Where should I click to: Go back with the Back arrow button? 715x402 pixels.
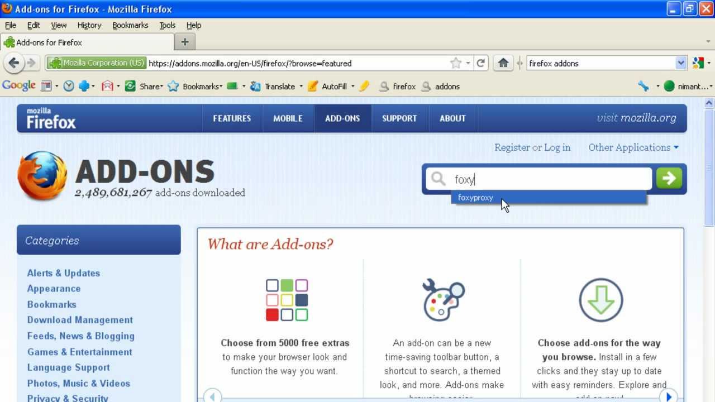click(x=14, y=63)
